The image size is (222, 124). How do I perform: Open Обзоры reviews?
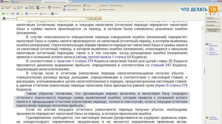[87, 6]
